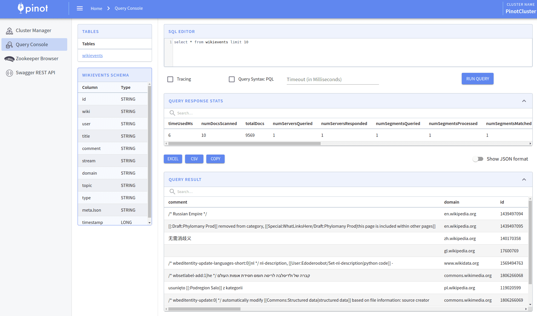This screenshot has width=537, height=316.
Task: Collapse the Query Response Stats panel
Action: pos(524,101)
